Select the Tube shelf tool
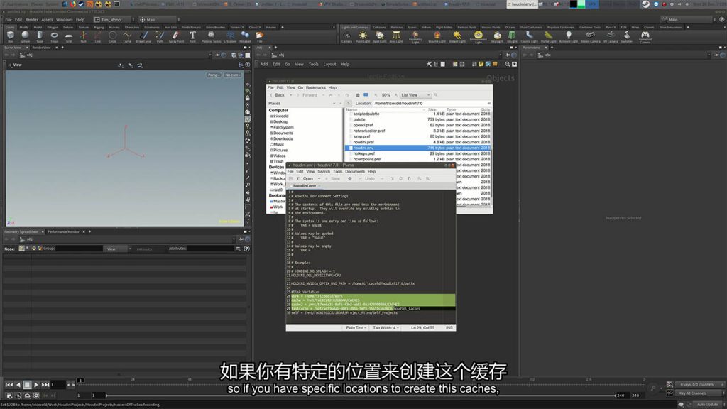 40,36
